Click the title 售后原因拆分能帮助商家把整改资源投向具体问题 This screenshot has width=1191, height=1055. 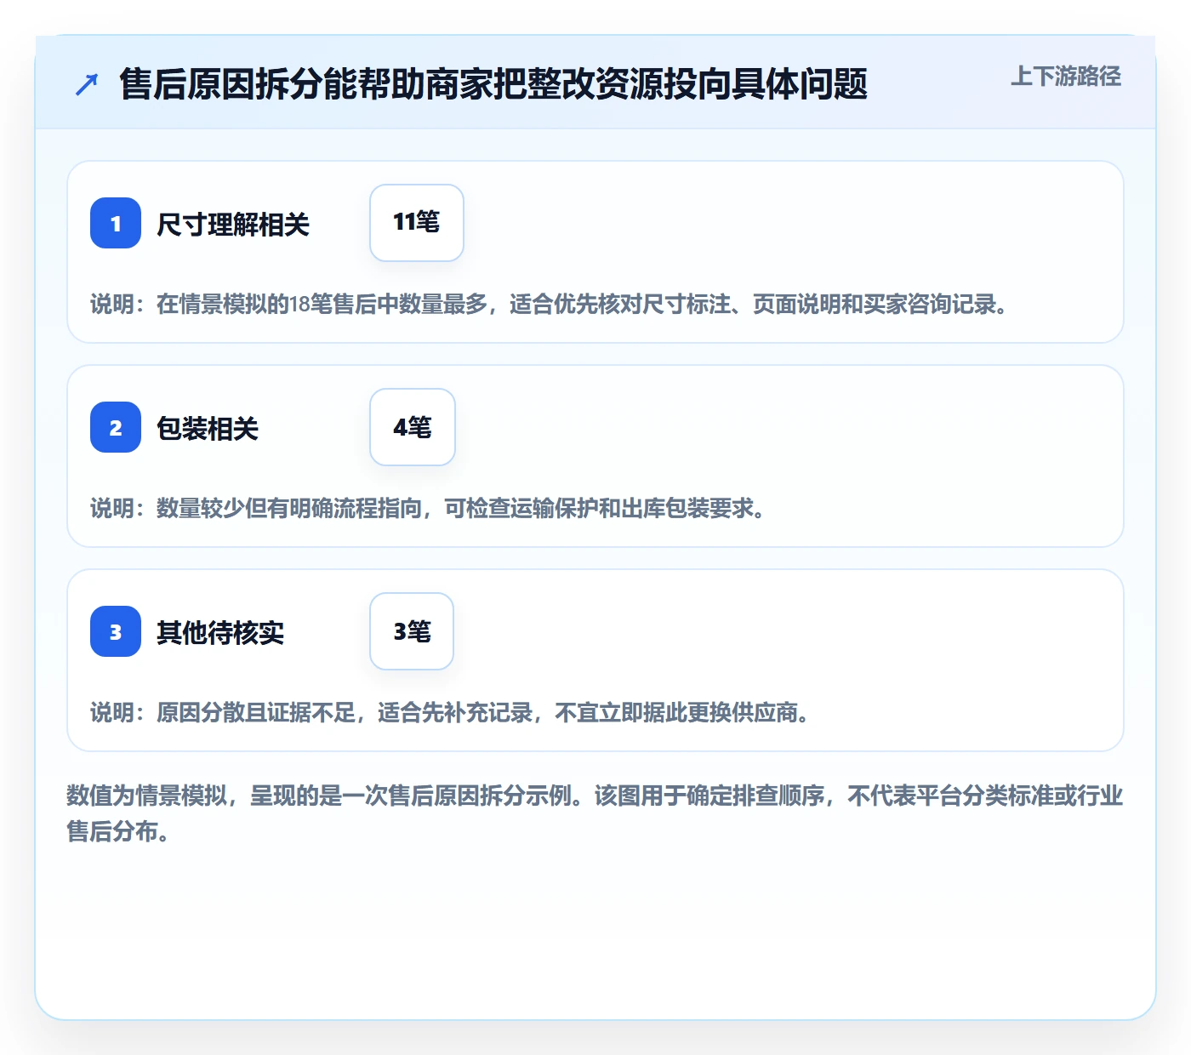click(493, 84)
